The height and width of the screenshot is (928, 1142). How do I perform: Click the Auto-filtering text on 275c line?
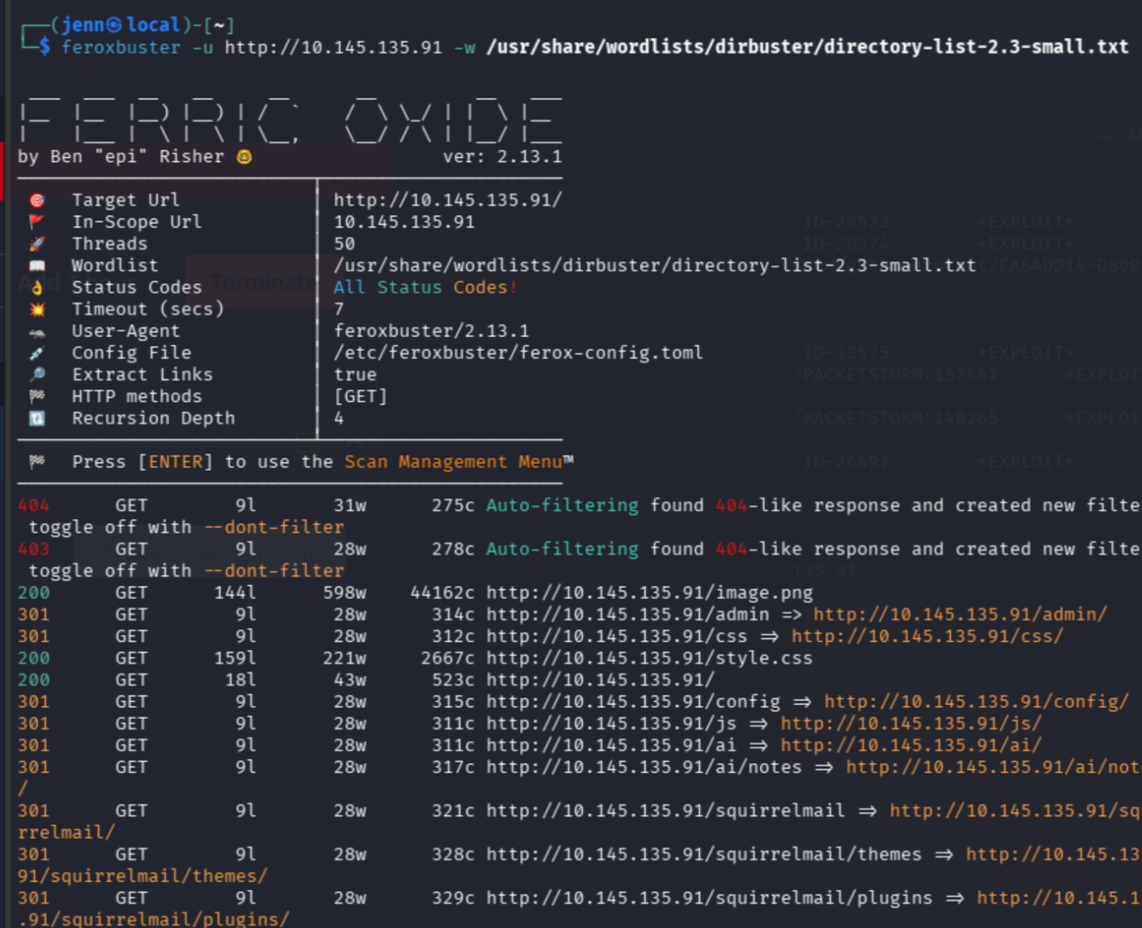click(x=562, y=506)
